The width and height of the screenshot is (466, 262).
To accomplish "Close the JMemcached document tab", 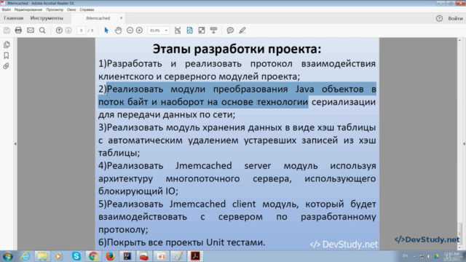I will pos(122,18).
